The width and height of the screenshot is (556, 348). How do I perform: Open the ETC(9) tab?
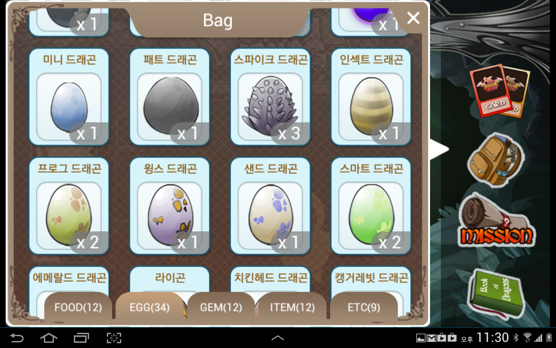click(x=364, y=308)
